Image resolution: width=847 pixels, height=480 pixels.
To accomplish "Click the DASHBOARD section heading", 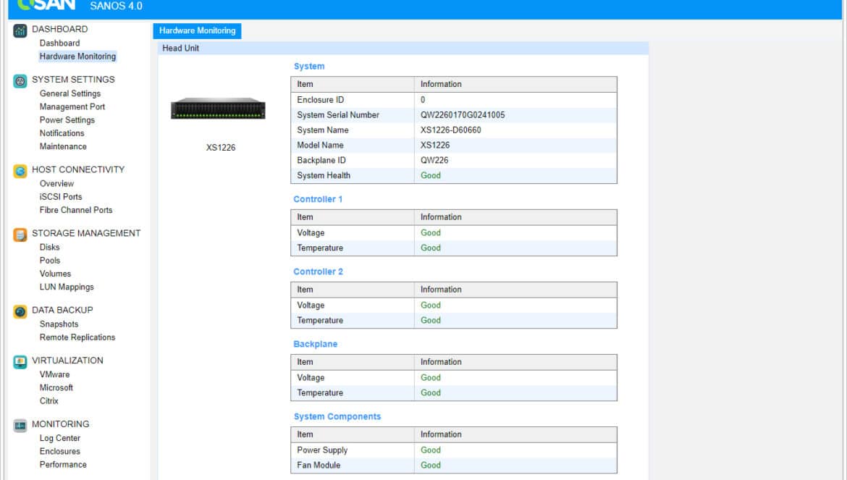I will pyautogui.click(x=59, y=29).
